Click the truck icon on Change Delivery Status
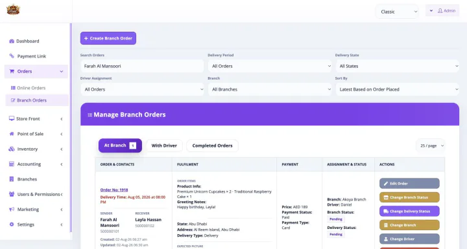Viewport: 467px width, 249px height. pyautogui.click(x=386, y=211)
